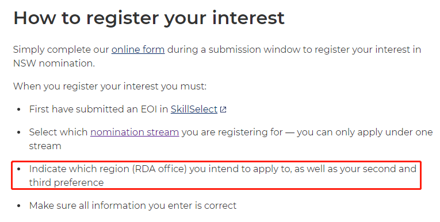Click the How to register your interest heading
The width and height of the screenshot is (440, 222).
[x=149, y=18]
